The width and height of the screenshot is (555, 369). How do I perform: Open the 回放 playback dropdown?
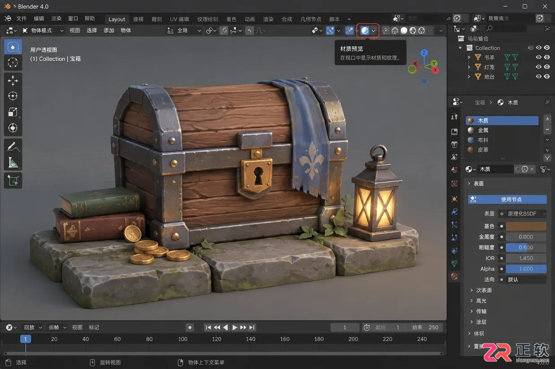point(32,327)
